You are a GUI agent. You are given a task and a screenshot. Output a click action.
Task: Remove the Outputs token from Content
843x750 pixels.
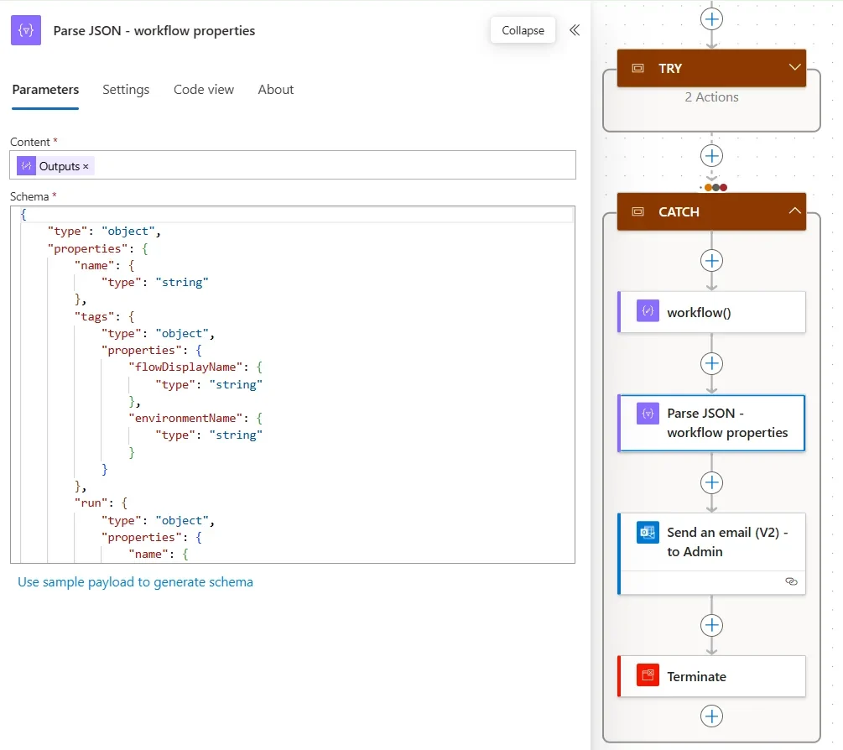pyautogui.click(x=86, y=167)
